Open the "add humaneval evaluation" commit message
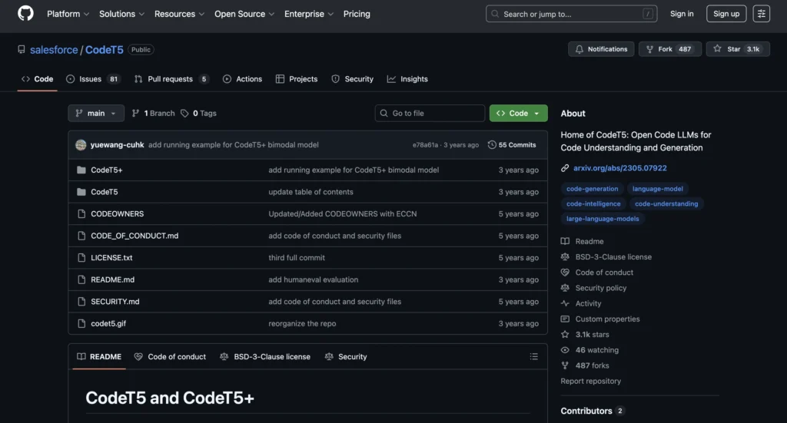Image resolution: width=787 pixels, height=423 pixels. click(x=314, y=279)
